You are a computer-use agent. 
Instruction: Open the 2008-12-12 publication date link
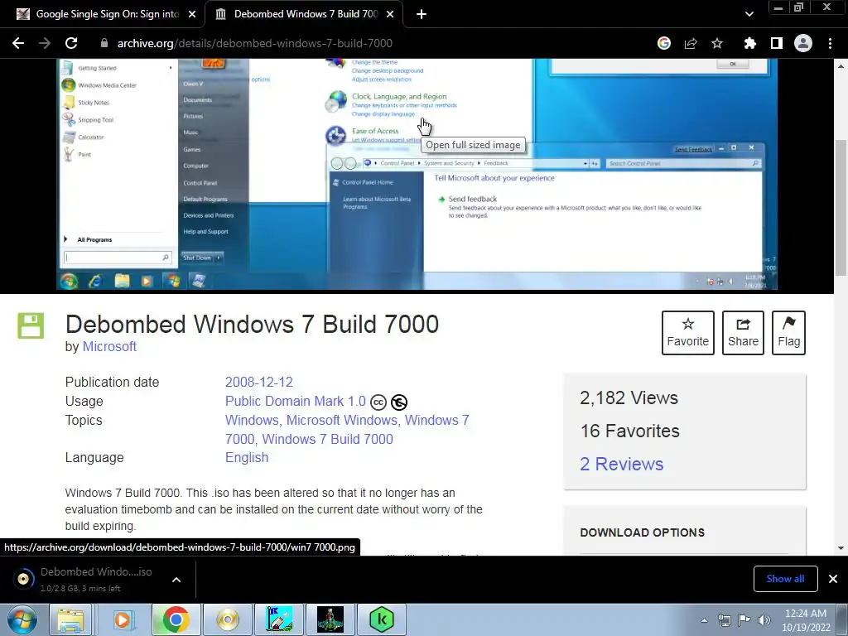[x=259, y=382]
